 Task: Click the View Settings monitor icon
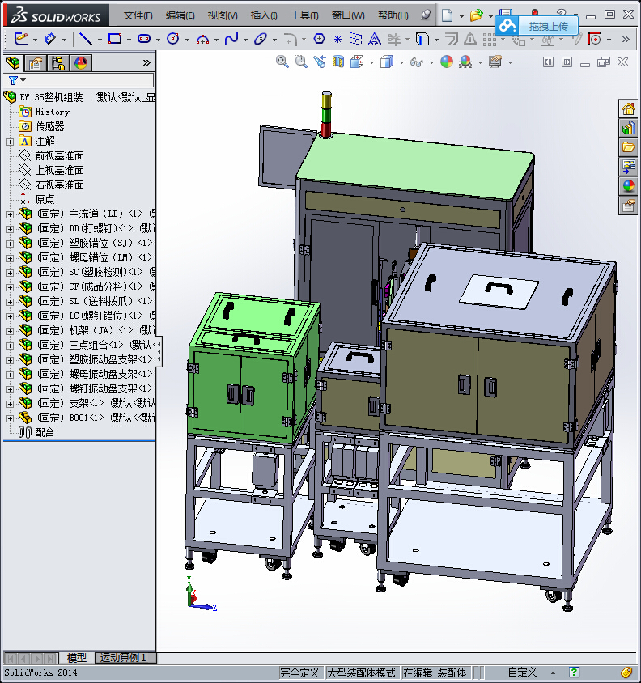tap(495, 62)
